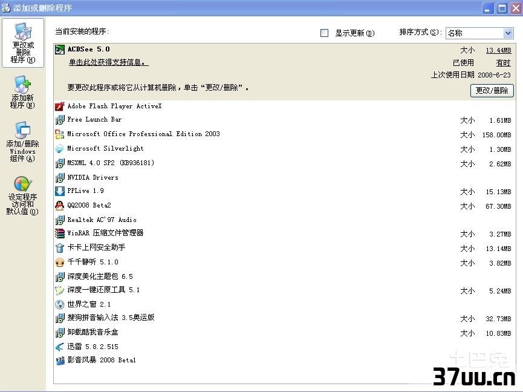Click the 32.73MB size value for 搜狗拼音
Viewport: 523px width, 392px height.
pyautogui.click(x=498, y=319)
